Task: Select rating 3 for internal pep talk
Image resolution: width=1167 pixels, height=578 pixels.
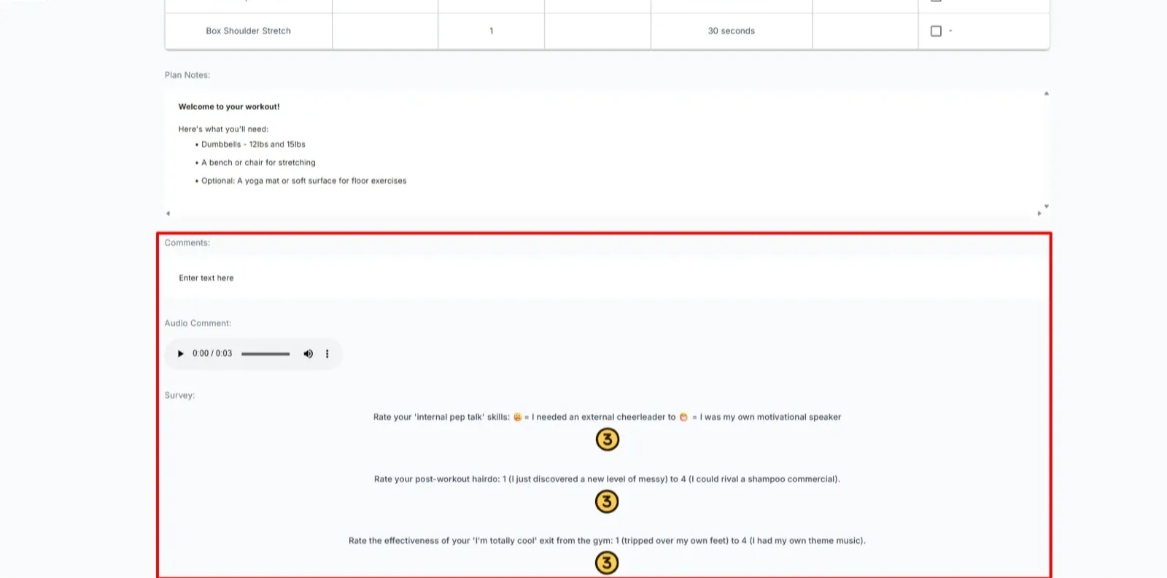Action: pos(607,440)
